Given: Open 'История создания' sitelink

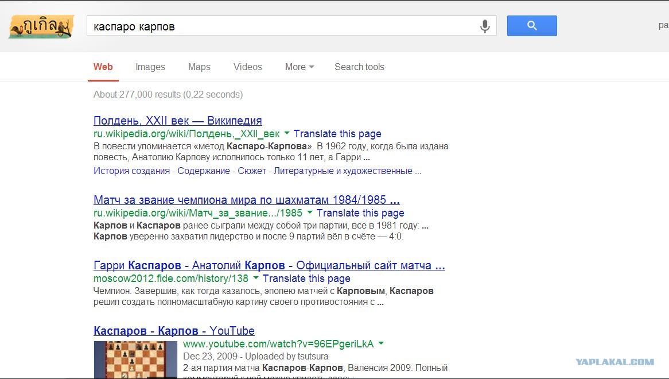Looking at the screenshot, I should pyautogui.click(x=131, y=171).
